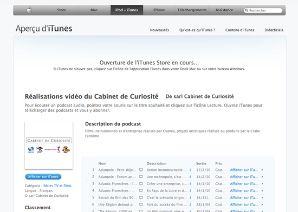Click the Sortie column header
Screen dimensions: 298x212
tap(201, 163)
